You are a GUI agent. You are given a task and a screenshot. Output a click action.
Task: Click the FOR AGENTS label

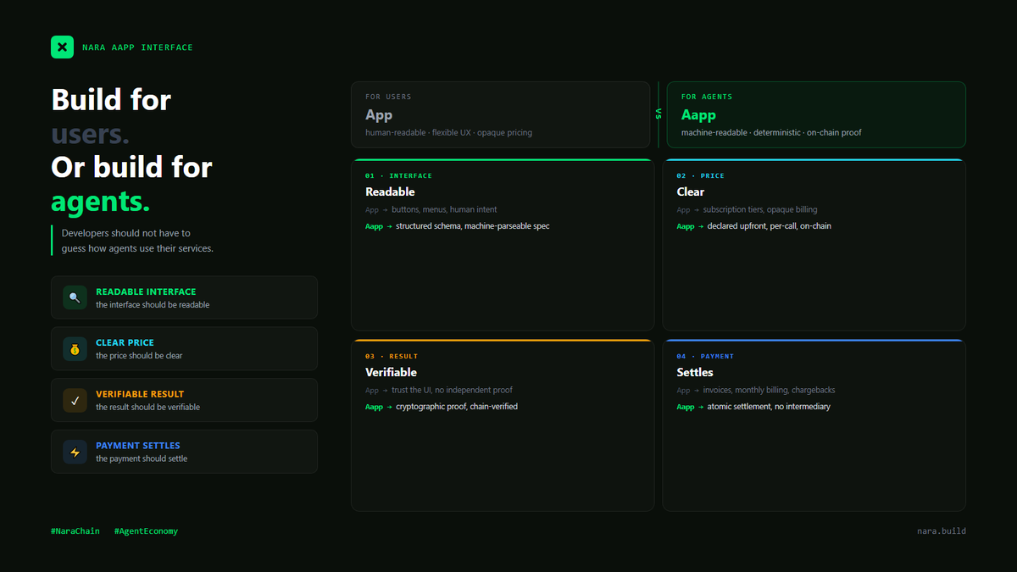click(x=707, y=97)
